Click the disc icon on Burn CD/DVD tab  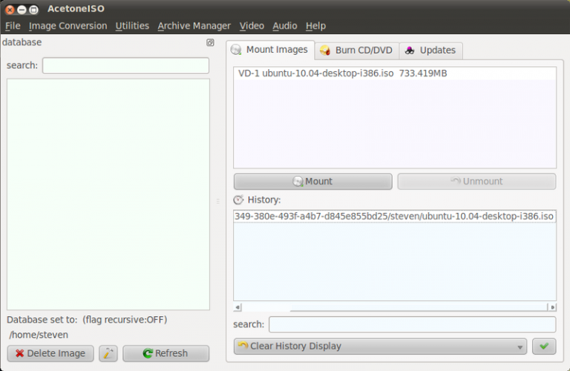(x=325, y=50)
